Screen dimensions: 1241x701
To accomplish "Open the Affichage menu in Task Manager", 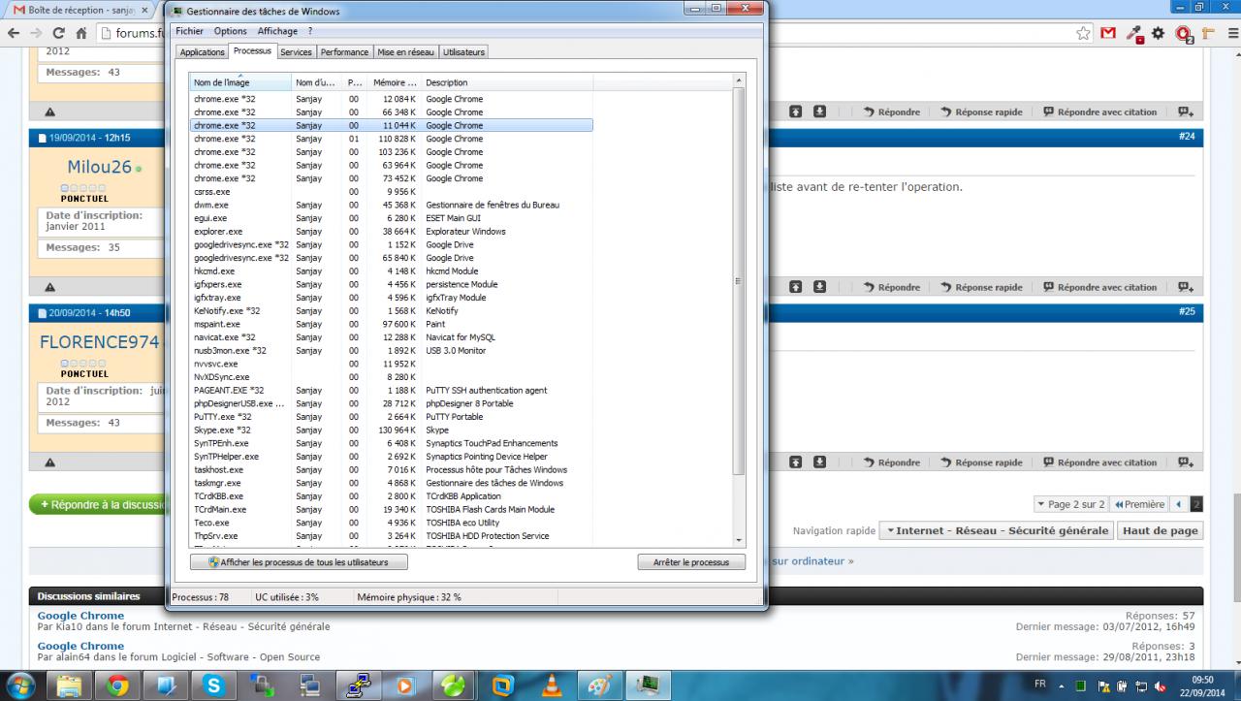I will tap(277, 31).
